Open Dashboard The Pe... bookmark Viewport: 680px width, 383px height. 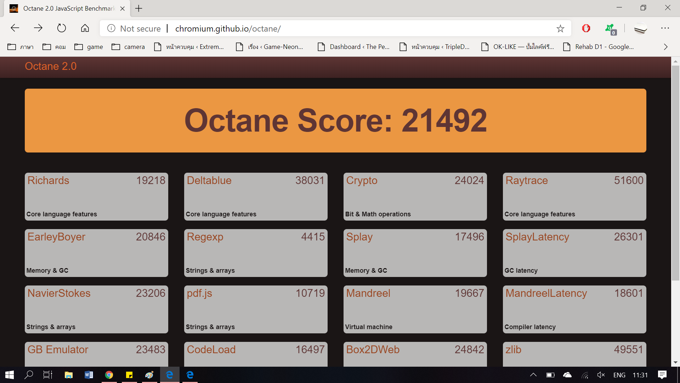click(353, 47)
